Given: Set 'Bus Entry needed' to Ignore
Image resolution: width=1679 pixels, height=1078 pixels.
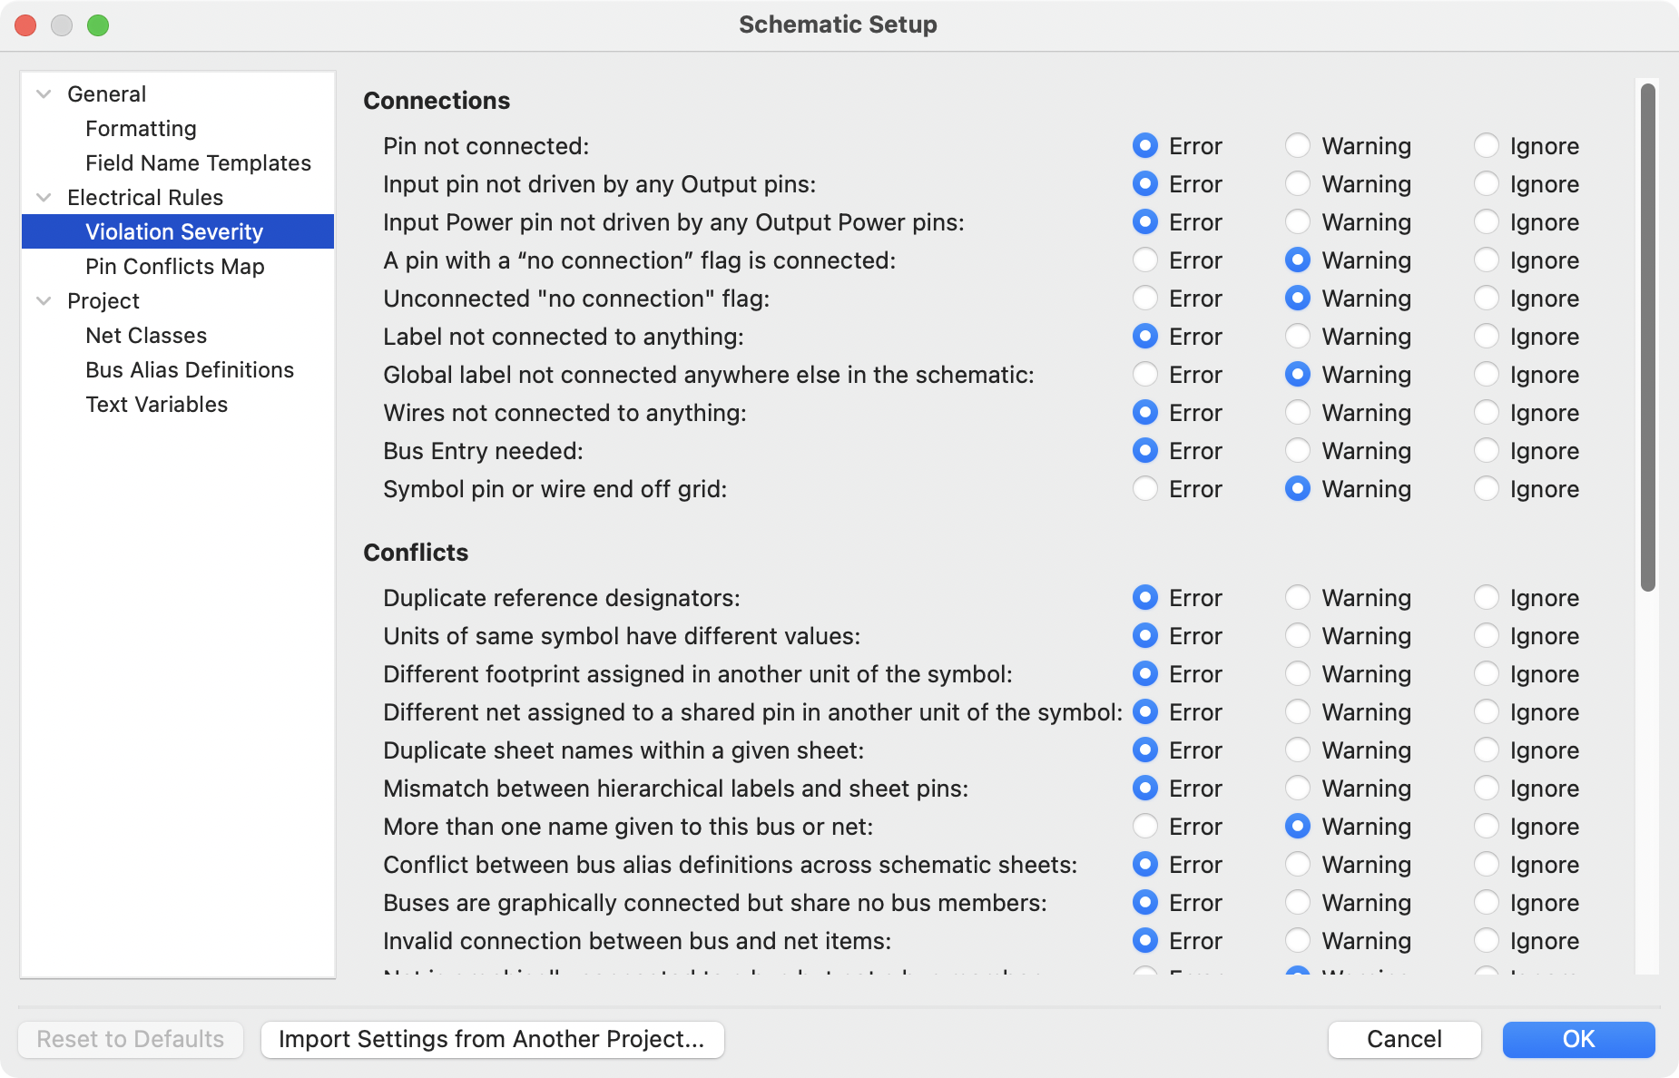Looking at the screenshot, I should [1487, 451].
